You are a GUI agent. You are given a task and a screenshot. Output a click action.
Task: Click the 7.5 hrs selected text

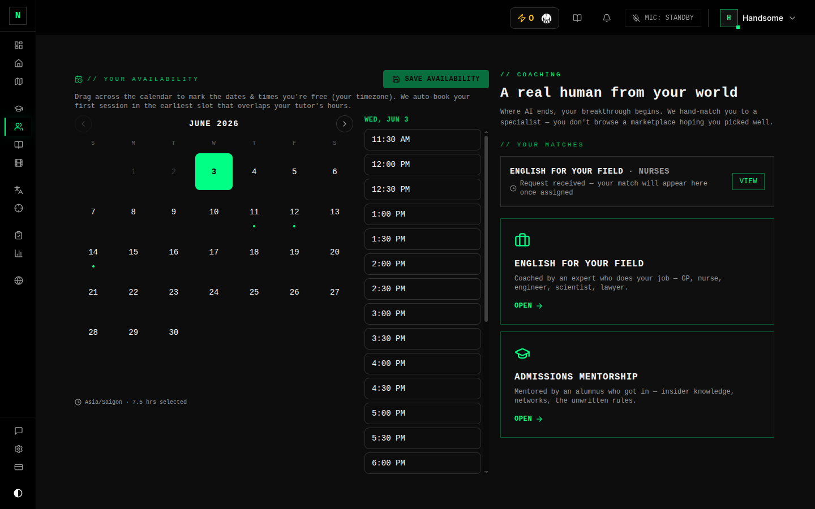point(160,402)
